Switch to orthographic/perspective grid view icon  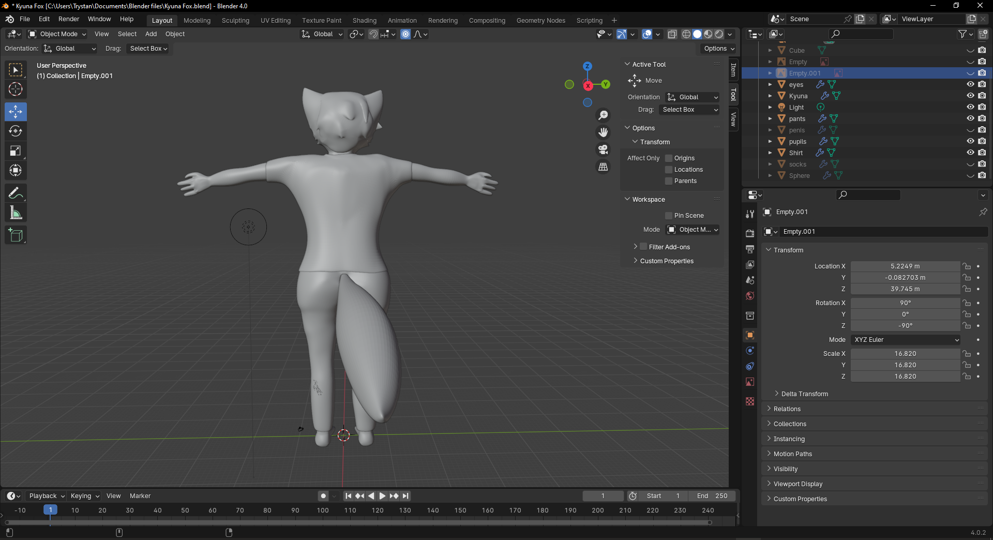603,167
